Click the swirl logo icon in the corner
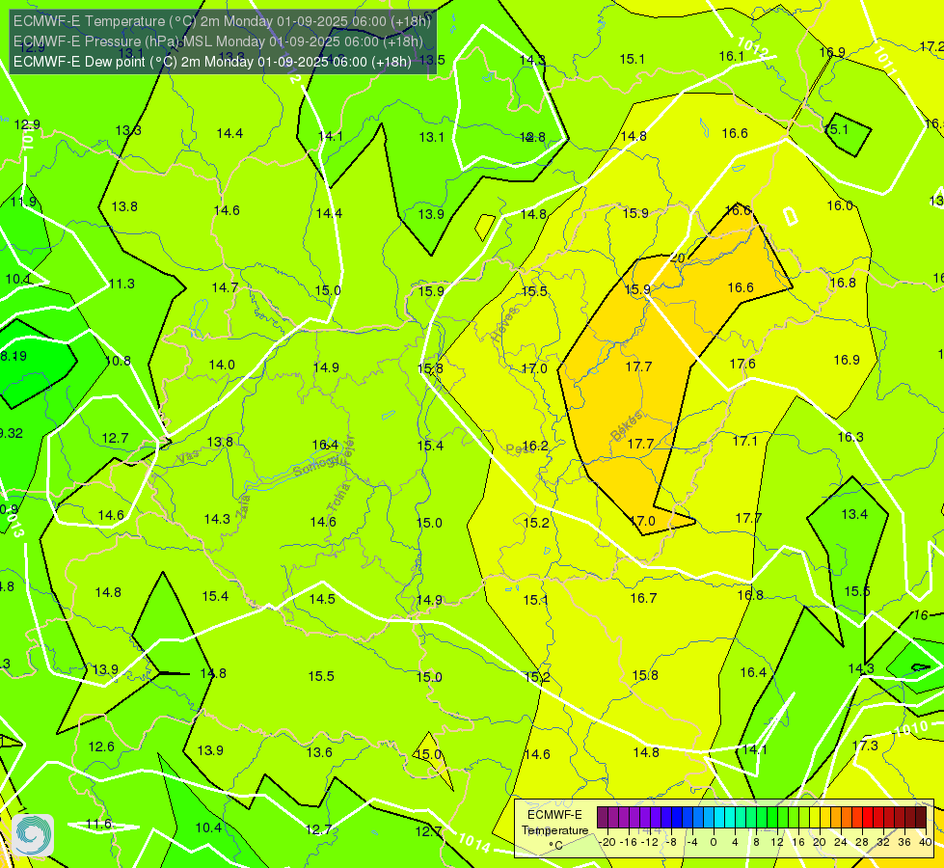Viewport: 944px width, 868px height. coord(33,835)
